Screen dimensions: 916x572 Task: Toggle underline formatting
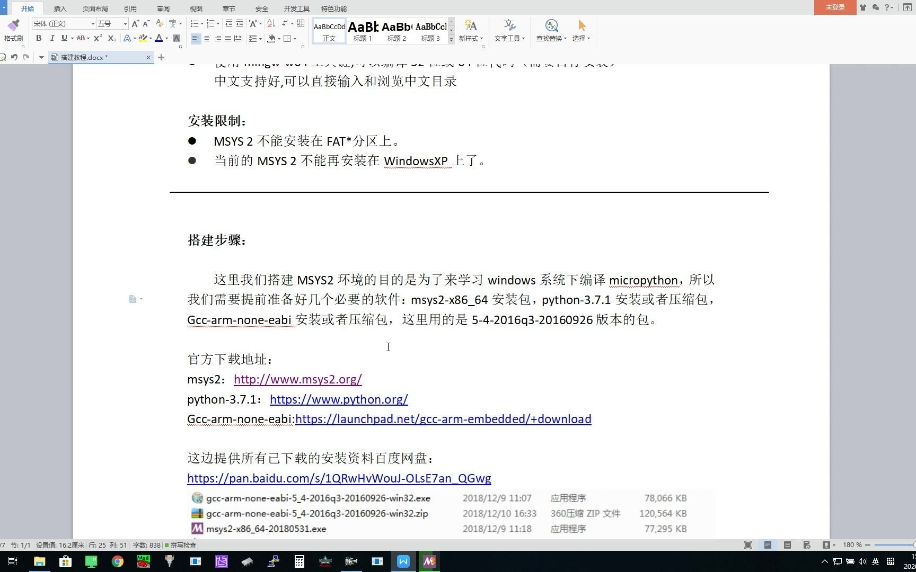pyautogui.click(x=64, y=38)
